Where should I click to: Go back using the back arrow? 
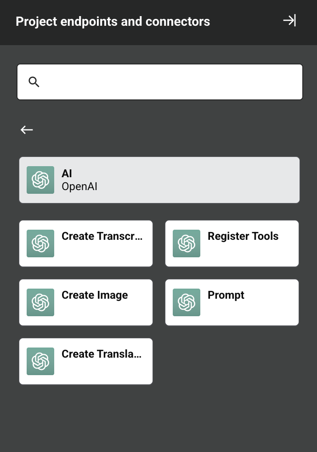[x=26, y=130]
